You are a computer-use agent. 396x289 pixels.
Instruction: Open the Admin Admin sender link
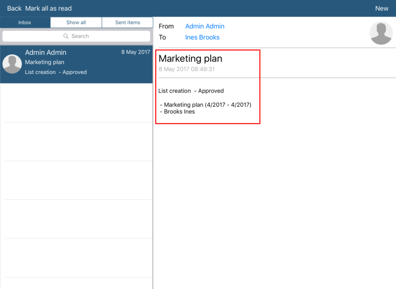(204, 26)
